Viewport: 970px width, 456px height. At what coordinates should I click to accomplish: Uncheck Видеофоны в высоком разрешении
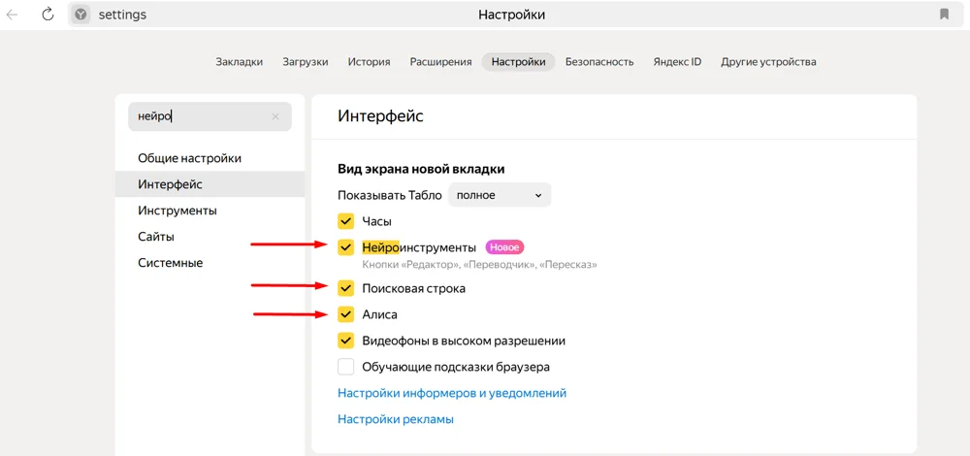346,341
